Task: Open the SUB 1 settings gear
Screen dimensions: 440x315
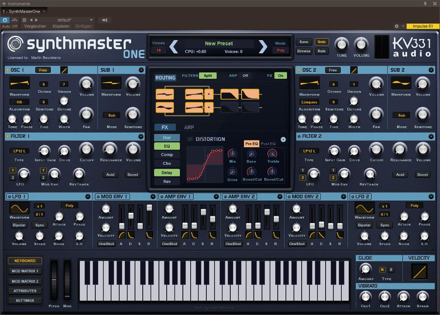Action: [141, 70]
